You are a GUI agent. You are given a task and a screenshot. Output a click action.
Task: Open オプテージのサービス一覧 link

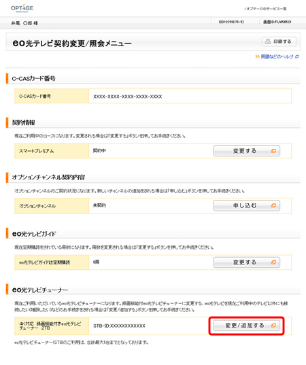pos(265,9)
